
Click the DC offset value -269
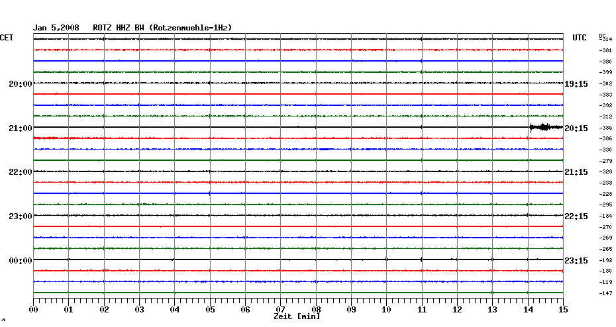[x=605, y=238]
